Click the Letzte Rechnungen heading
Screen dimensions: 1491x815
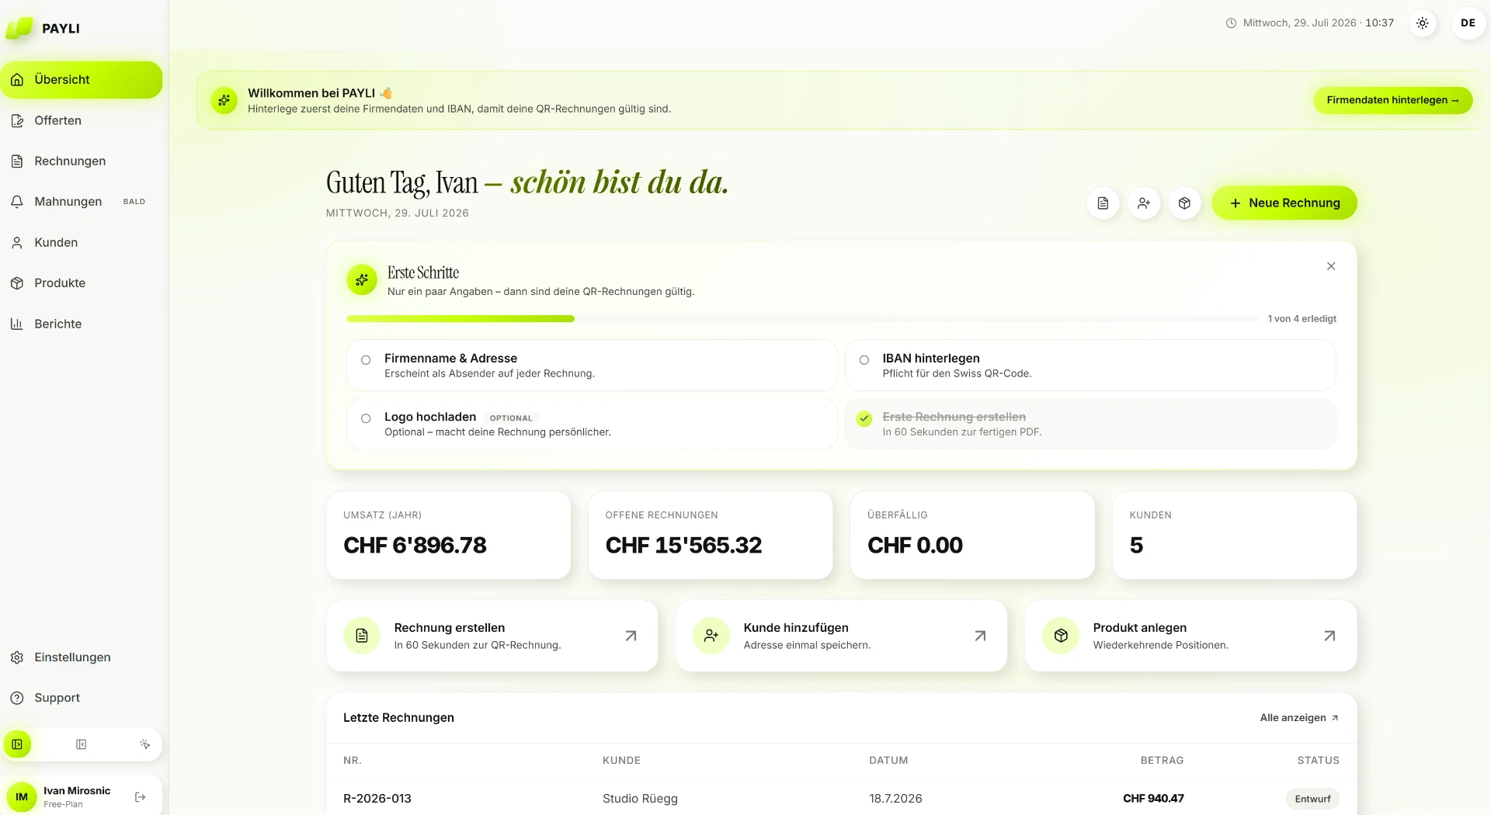click(x=398, y=718)
